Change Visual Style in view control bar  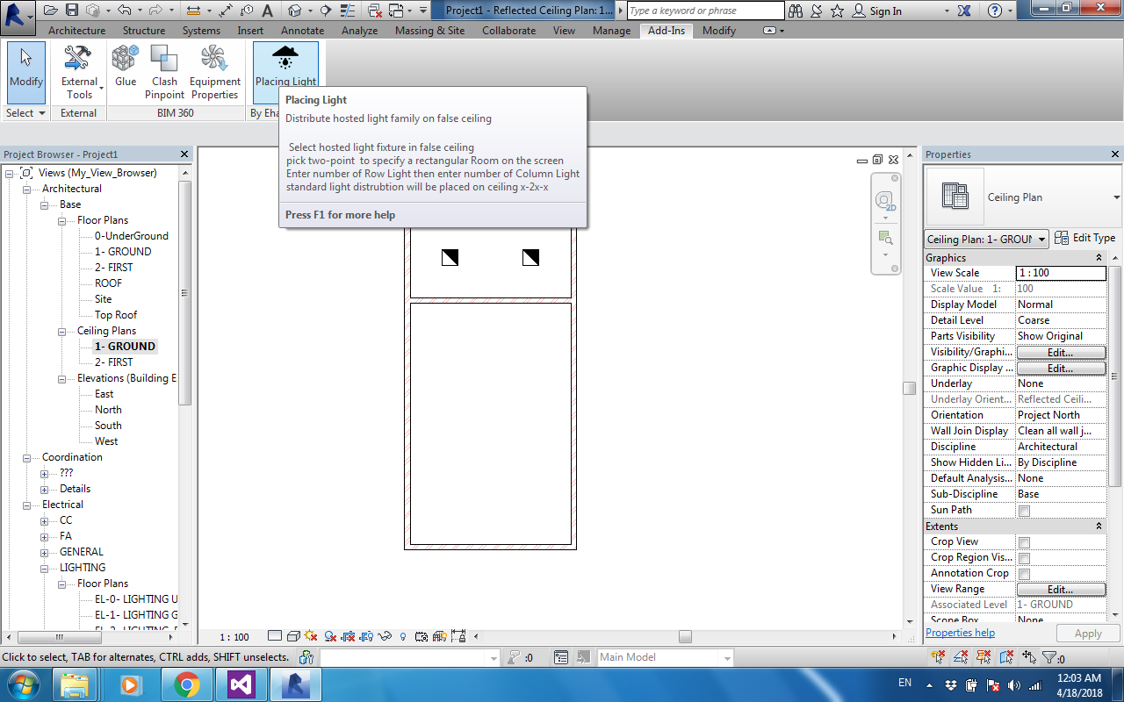(x=294, y=636)
